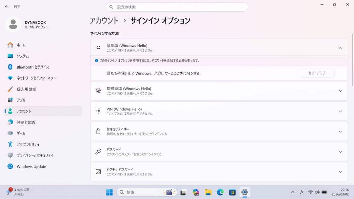Click the ネットワークとインターネット Wi-Fi icon
This screenshot has height=199, width=354.
[x=10, y=78]
